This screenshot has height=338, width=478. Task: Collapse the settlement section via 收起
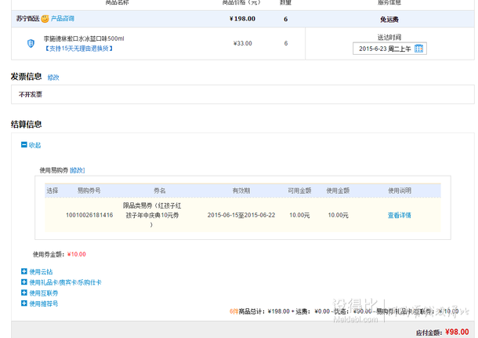click(x=34, y=145)
